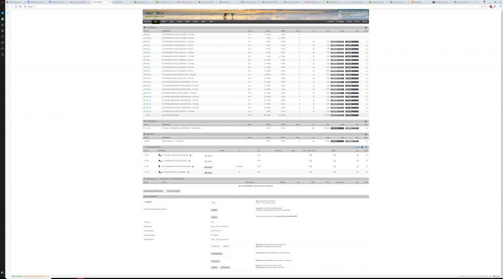Click the orange status indicator of Disk 5
This screenshot has width=503, height=279.
click(145, 56)
